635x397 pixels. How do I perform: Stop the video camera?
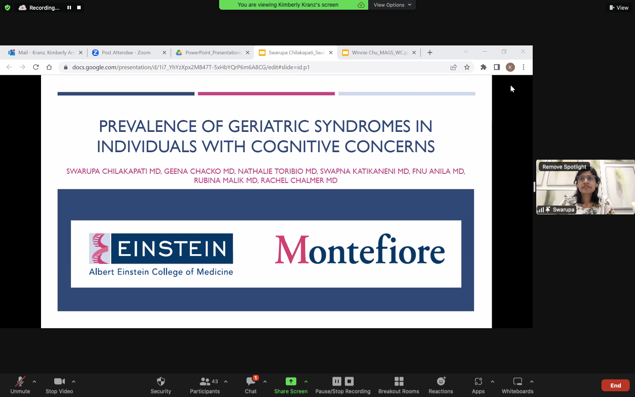pyautogui.click(x=60, y=385)
